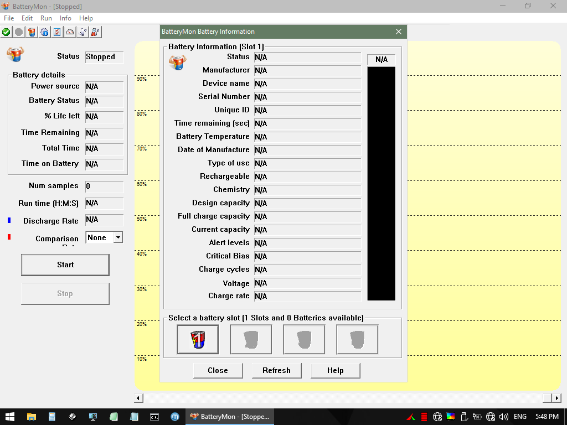Expand the Comparison dropdown showing None
567x425 pixels.
(118, 237)
